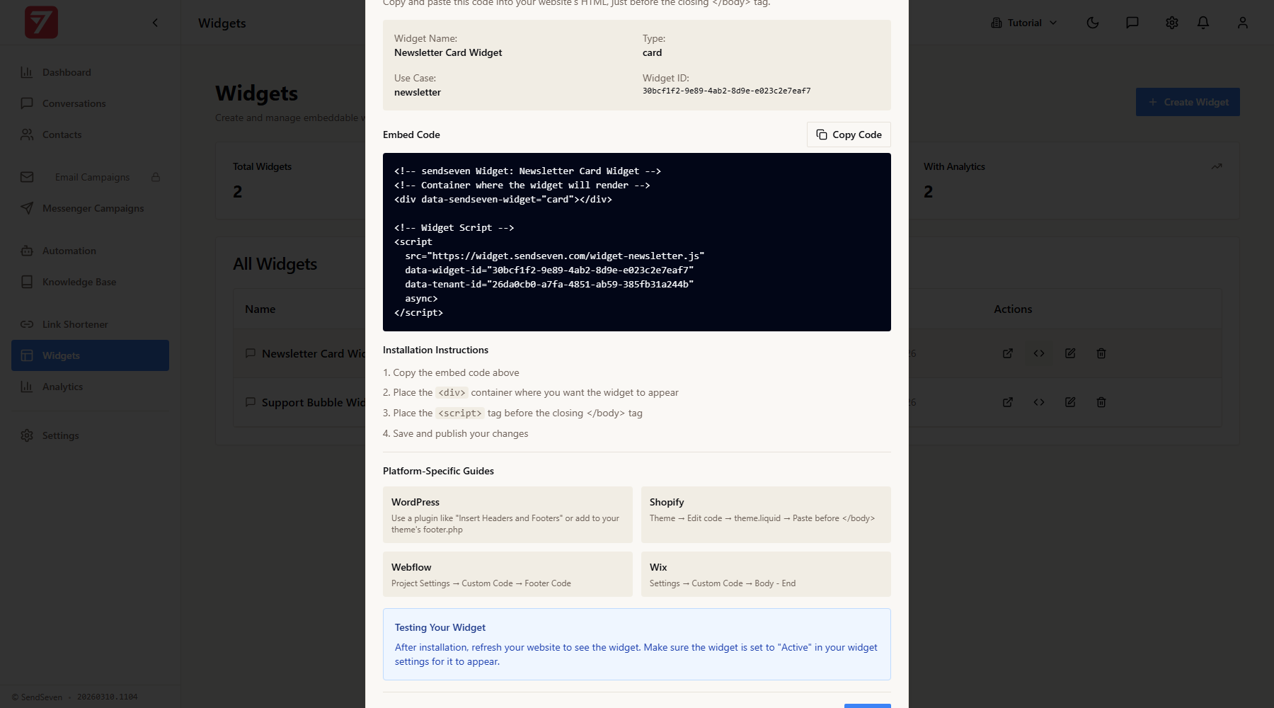Click the Actions column header
Screen dimensions: 1274x708
[1013, 309]
